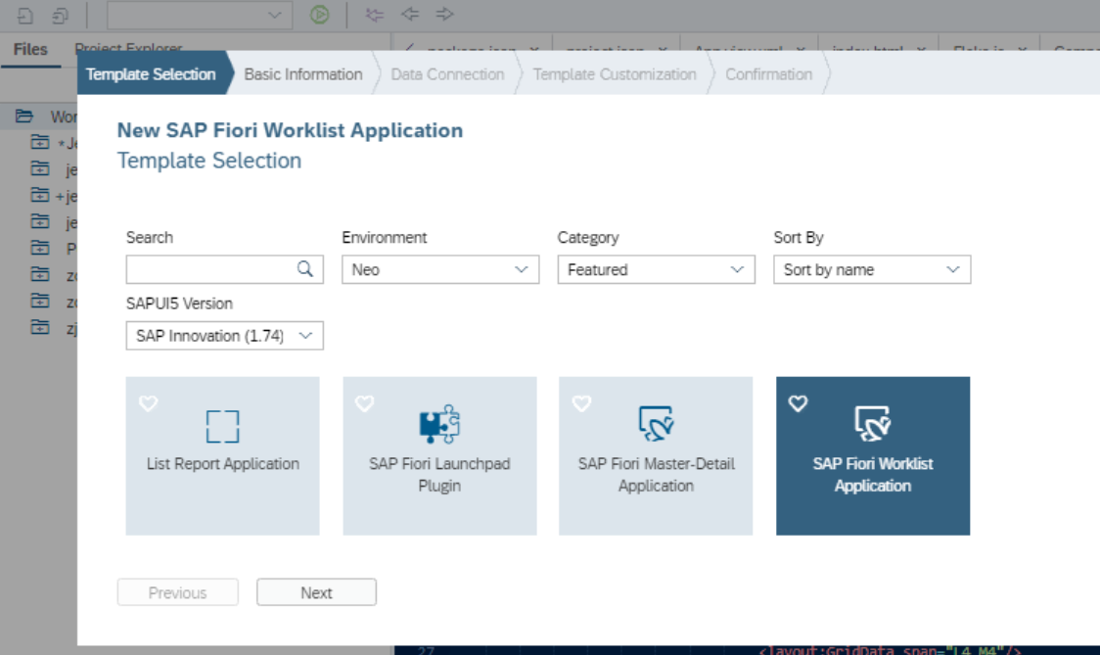Click Next to continue the wizard
The height and width of the screenshot is (655, 1100).
tap(316, 592)
